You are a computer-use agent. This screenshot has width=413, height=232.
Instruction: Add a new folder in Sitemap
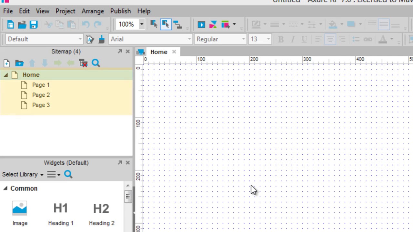coord(19,63)
